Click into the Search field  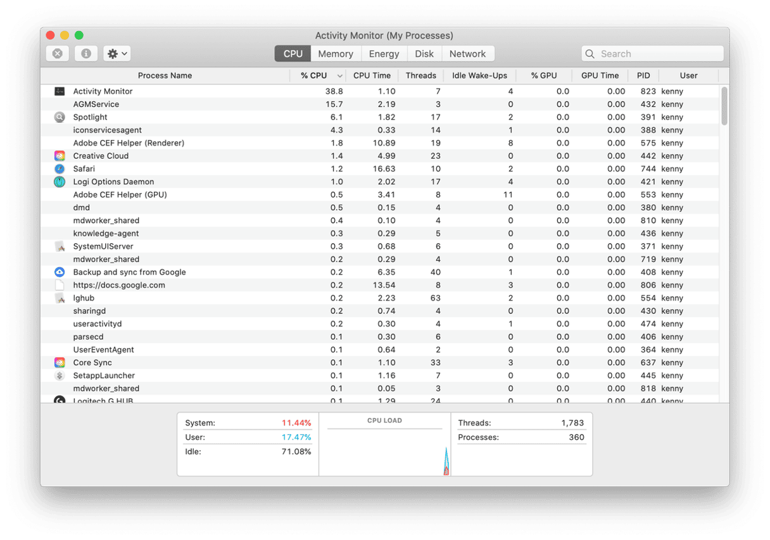tap(652, 54)
